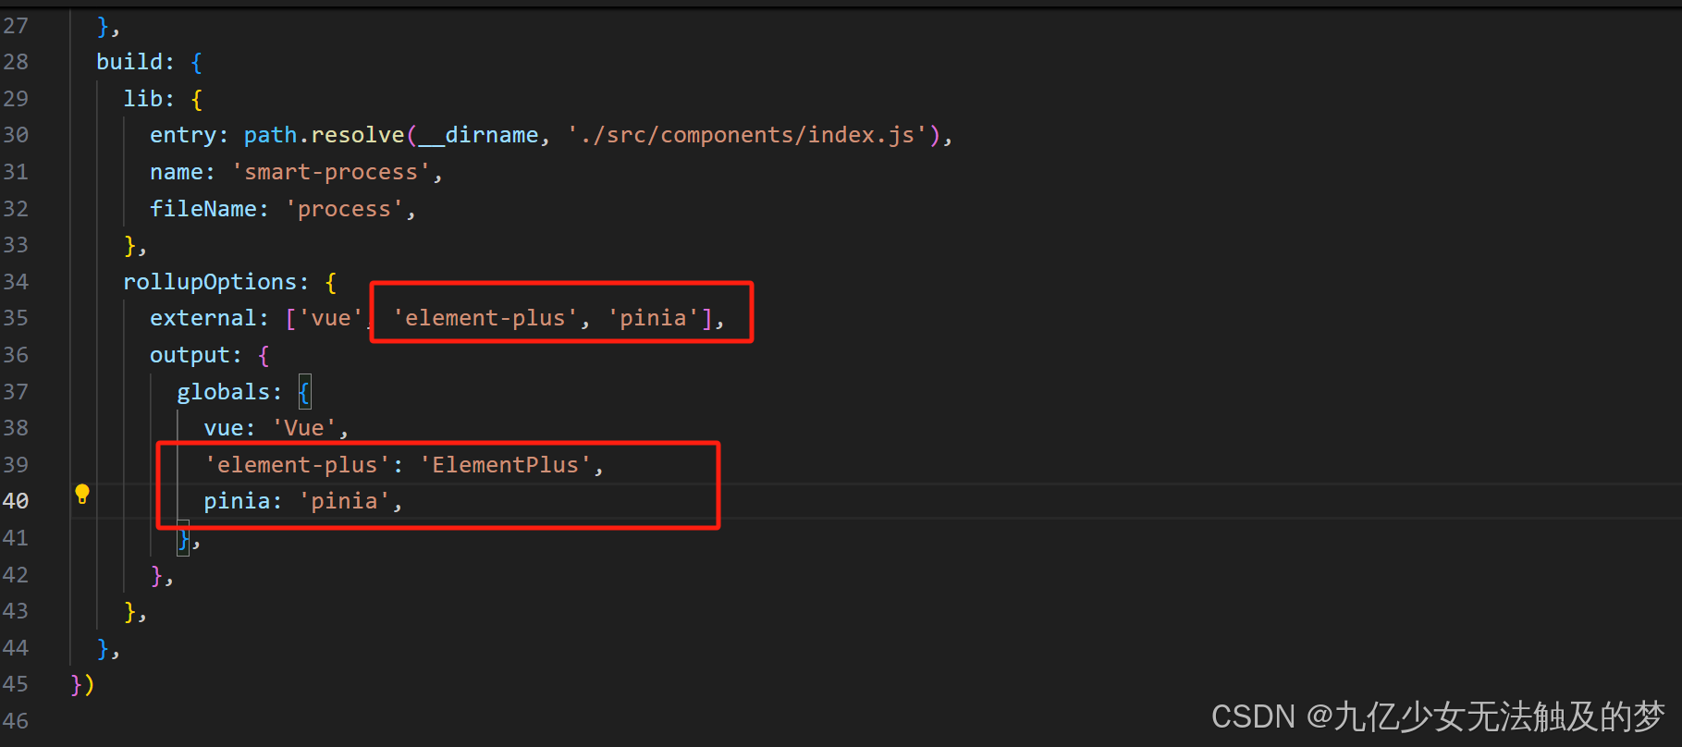Click highlighted opening brace after globals
The width and height of the screenshot is (1682, 747).
click(x=304, y=392)
